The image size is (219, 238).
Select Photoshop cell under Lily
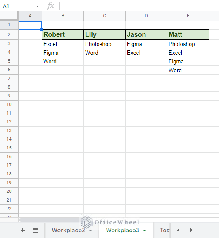tap(105, 44)
